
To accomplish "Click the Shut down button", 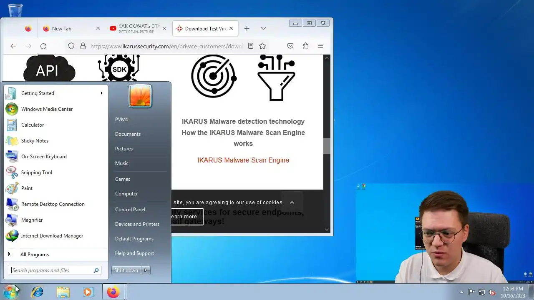I will point(126,270).
